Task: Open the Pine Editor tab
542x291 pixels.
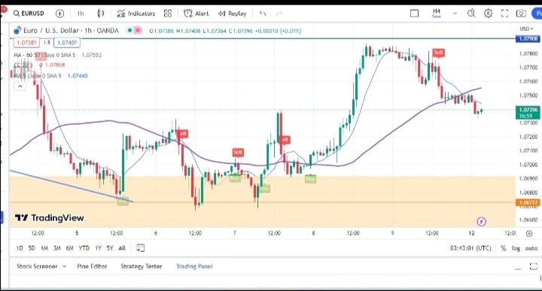Action: [x=92, y=266]
